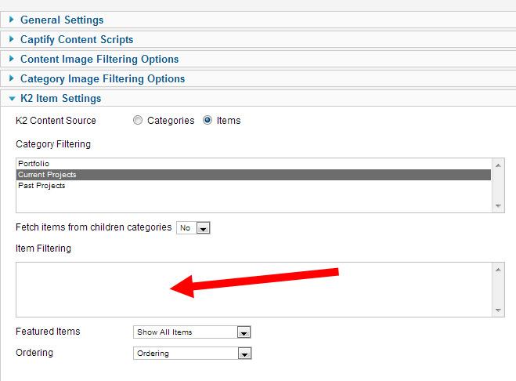Select the Items radio button
This screenshot has width=516, height=381.
(207, 120)
